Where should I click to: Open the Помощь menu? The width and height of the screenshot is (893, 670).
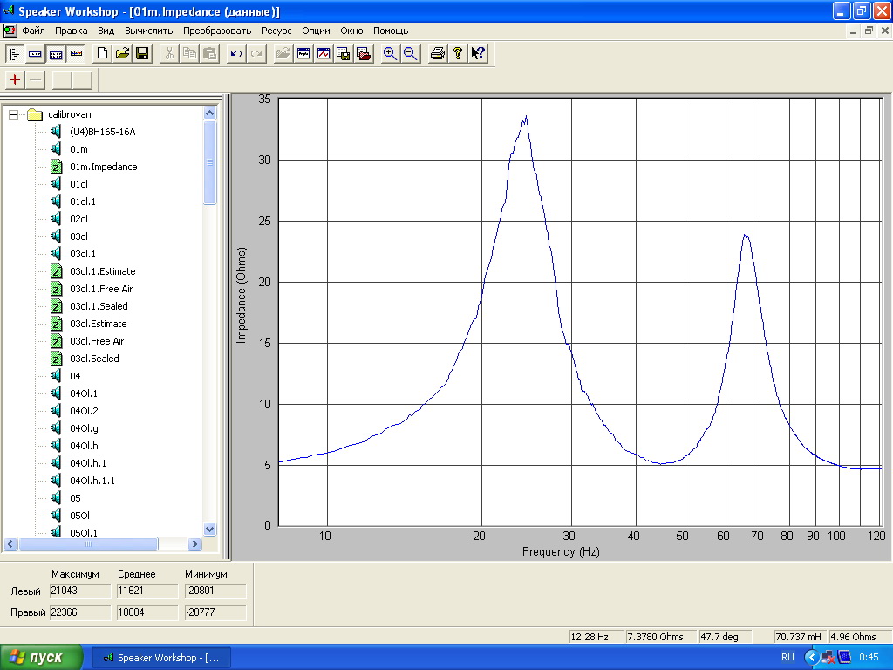[x=391, y=31]
